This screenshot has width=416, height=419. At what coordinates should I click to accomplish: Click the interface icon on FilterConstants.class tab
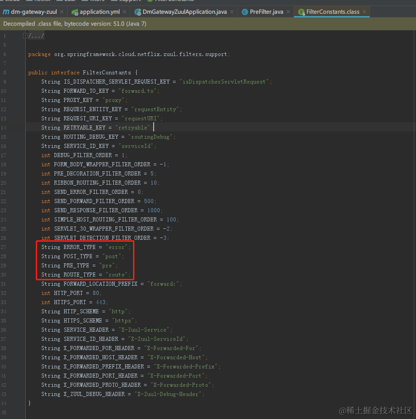coord(301,12)
